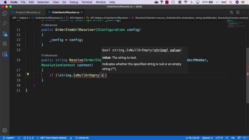
Task: Open Problems via errors and warnings count
Action: (28, 138)
